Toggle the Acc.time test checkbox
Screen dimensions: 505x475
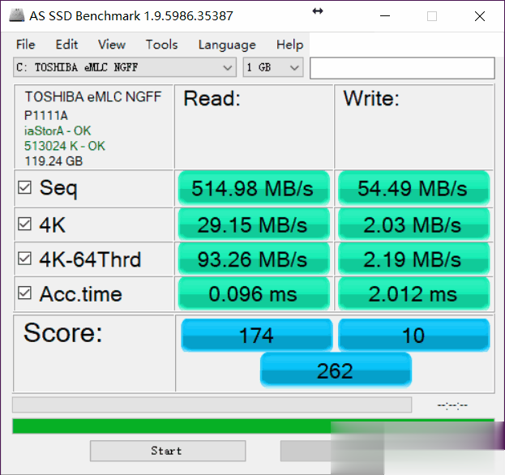[25, 293]
